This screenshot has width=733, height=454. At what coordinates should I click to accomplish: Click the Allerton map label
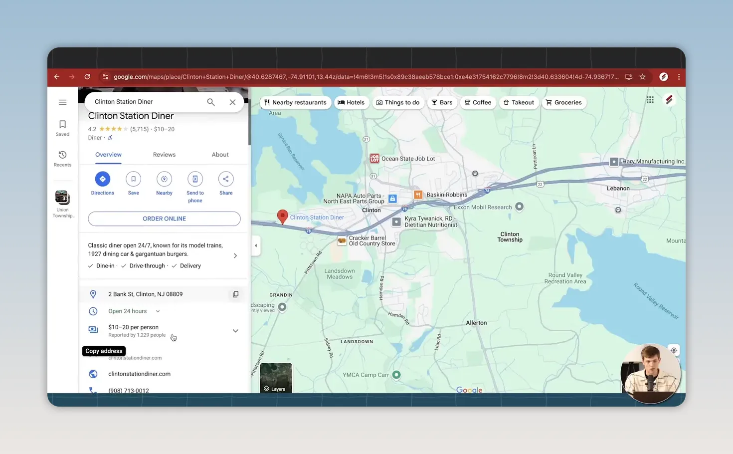click(476, 323)
